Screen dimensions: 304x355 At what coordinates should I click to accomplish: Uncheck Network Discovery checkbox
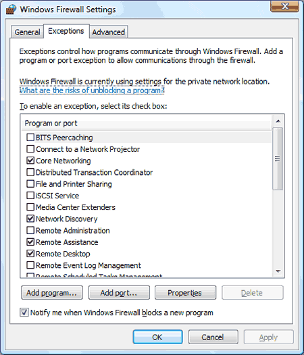(x=30, y=219)
